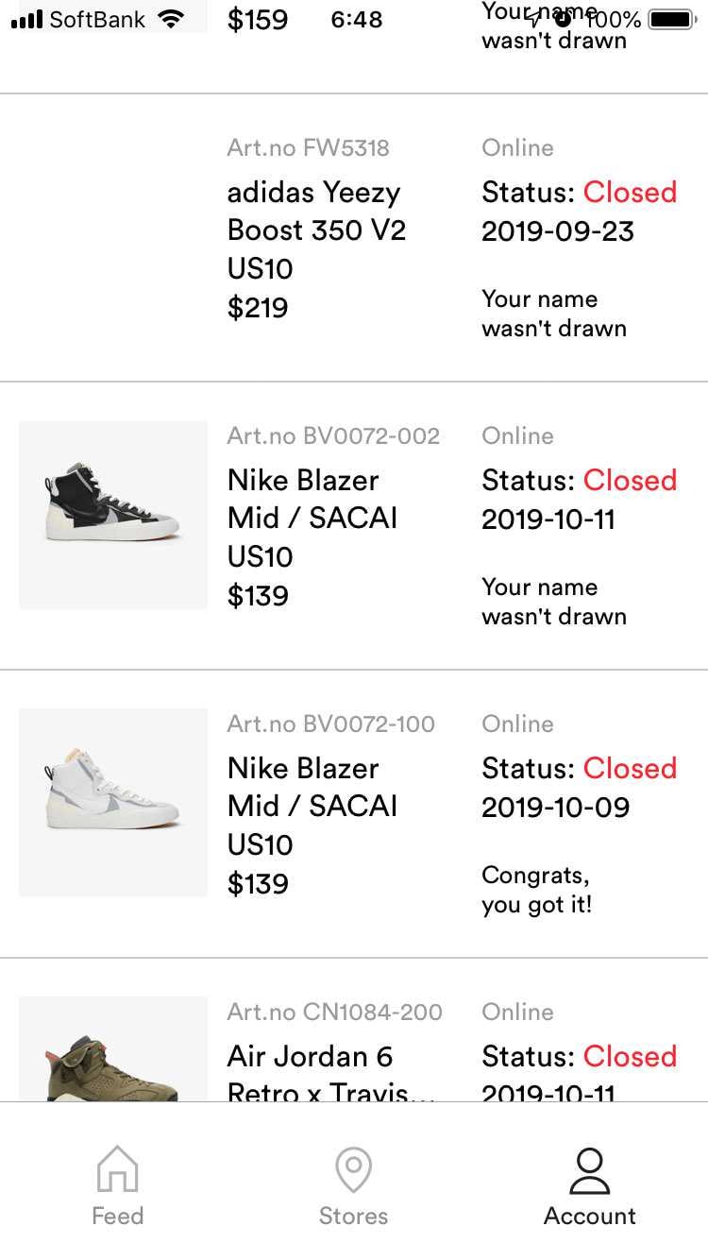Open the Account person icon
The height and width of the screenshot is (1260, 708).
590,1170
